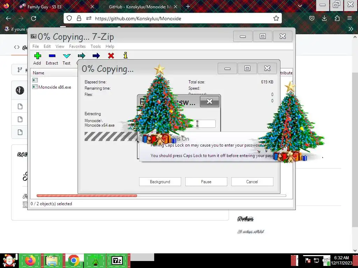Screen dimensions: 358x268
Task: Click the 'Monoxide x64.exe' extracting text
Action: pyautogui.click(x=100, y=125)
